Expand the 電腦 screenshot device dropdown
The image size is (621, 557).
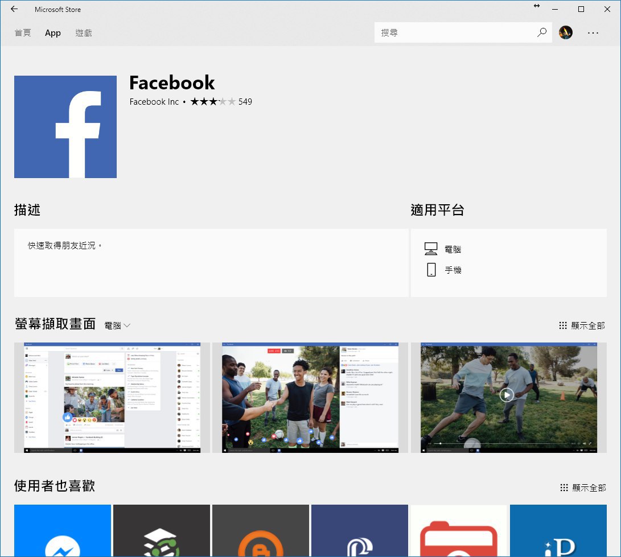[x=117, y=325]
